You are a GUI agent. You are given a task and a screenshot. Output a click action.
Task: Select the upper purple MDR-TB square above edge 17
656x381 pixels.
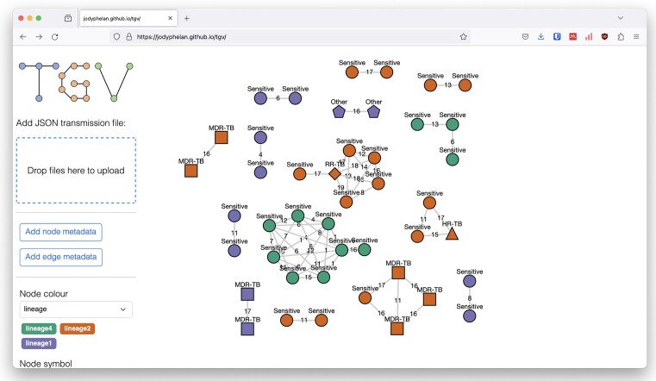pyautogui.click(x=247, y=295)
